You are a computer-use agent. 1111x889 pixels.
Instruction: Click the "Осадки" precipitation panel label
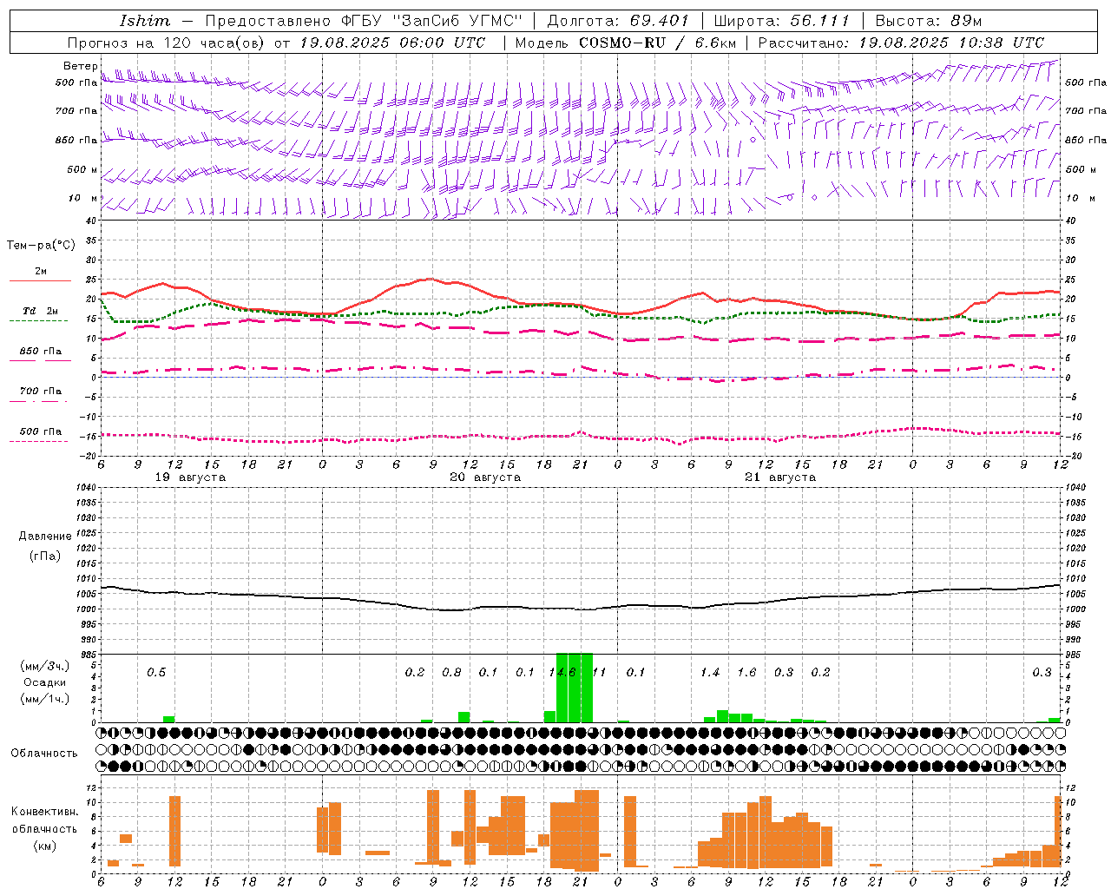point(45,682)
